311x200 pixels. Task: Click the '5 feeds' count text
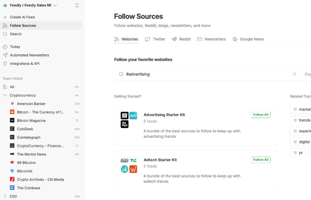(150, 166)
